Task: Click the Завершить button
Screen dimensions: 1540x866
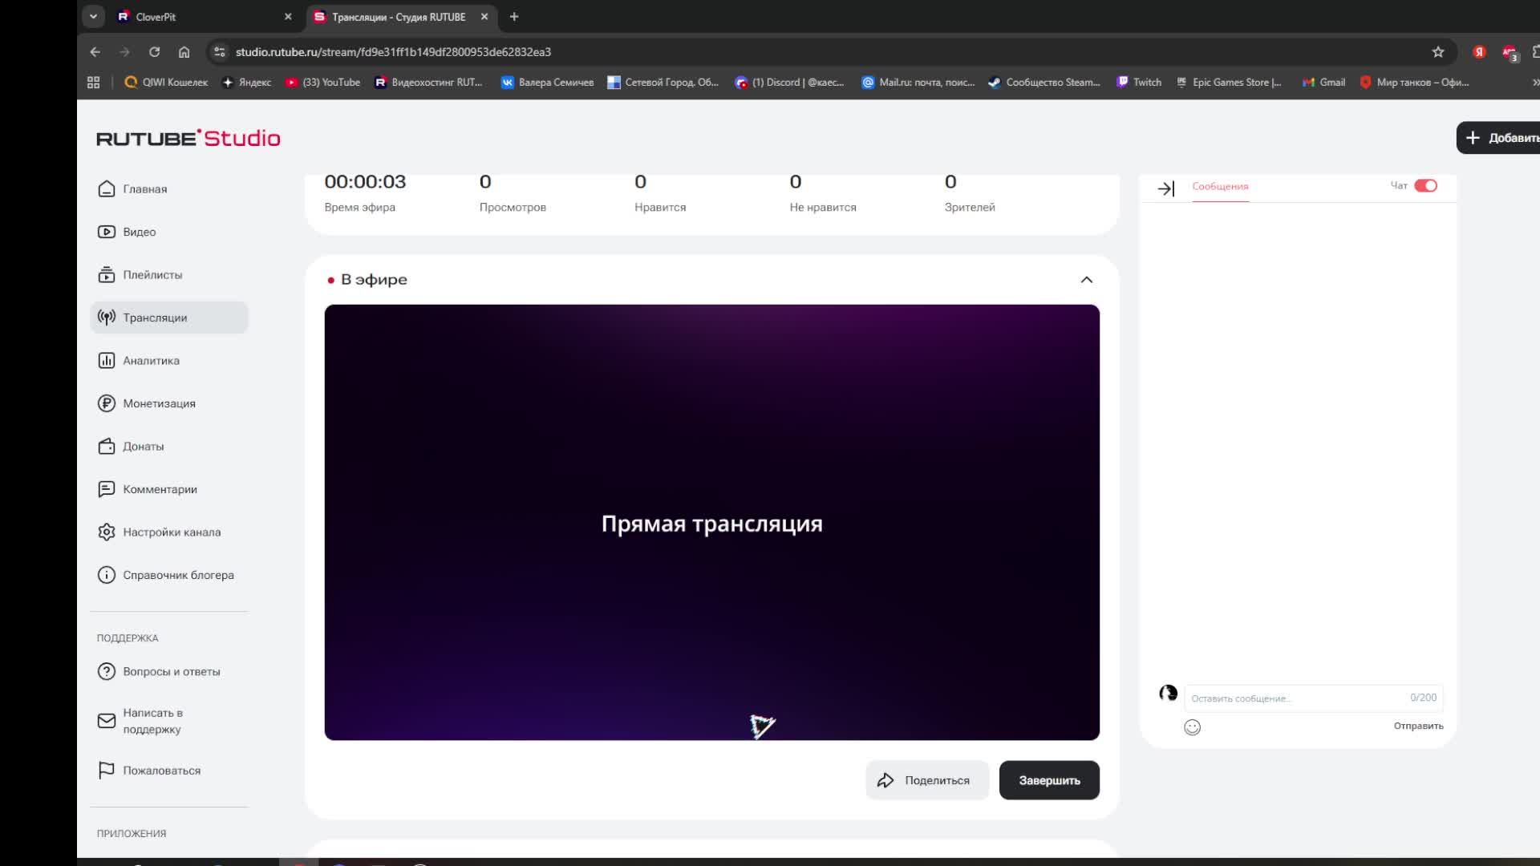Action: click(1049, 779)
